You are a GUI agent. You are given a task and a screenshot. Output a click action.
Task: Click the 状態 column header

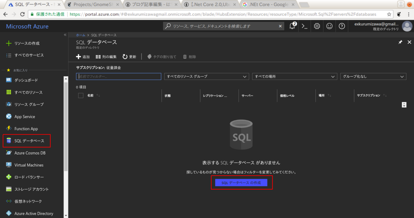[168, 96]
